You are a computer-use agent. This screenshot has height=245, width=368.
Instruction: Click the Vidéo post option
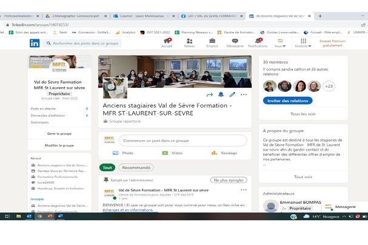click(x=172, y=153)
